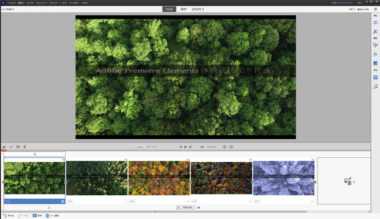The width and height of the screenshot is (380, 219).
Task: Open autumn forest clip options arrow
Action: 188,160
